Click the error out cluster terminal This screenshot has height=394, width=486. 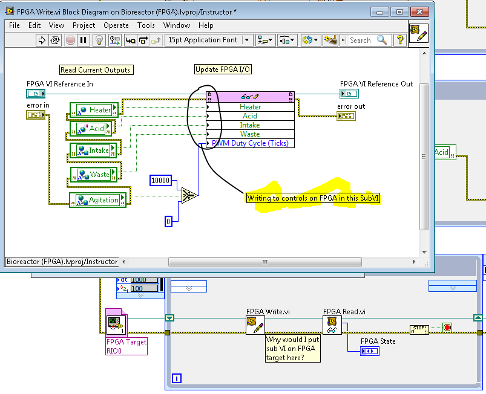346,116
